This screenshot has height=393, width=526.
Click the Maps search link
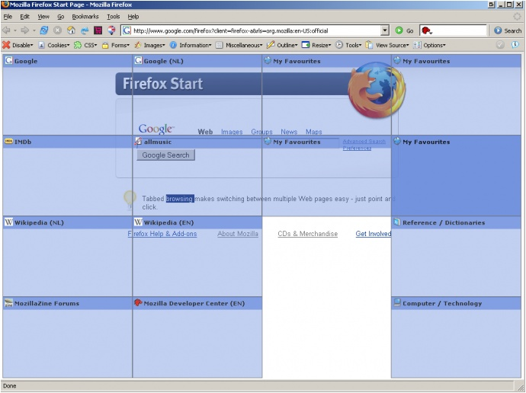pos(313,132)
